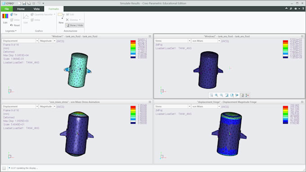Open the File menu tab
Viewport: 306px width, 172px height.
(x=7, y=9)
